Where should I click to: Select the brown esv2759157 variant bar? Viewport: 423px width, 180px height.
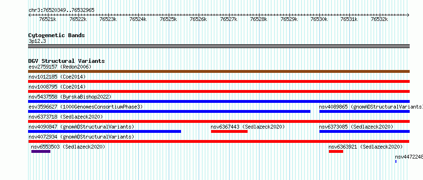point(219,71)
